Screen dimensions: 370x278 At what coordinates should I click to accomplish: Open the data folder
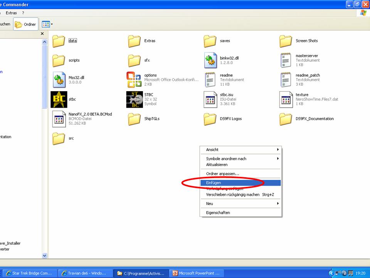pyautogui.click(x=59, y=41)
